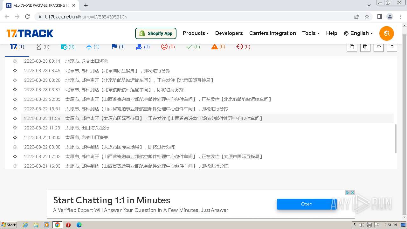This screenshot has height=229, width=407.
Task: Open the Windows Start menu
Action: (x=9, y=225)
